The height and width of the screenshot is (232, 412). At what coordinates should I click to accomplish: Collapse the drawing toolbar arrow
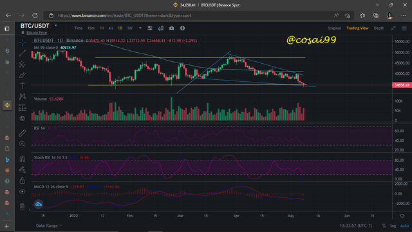(30, 209)
